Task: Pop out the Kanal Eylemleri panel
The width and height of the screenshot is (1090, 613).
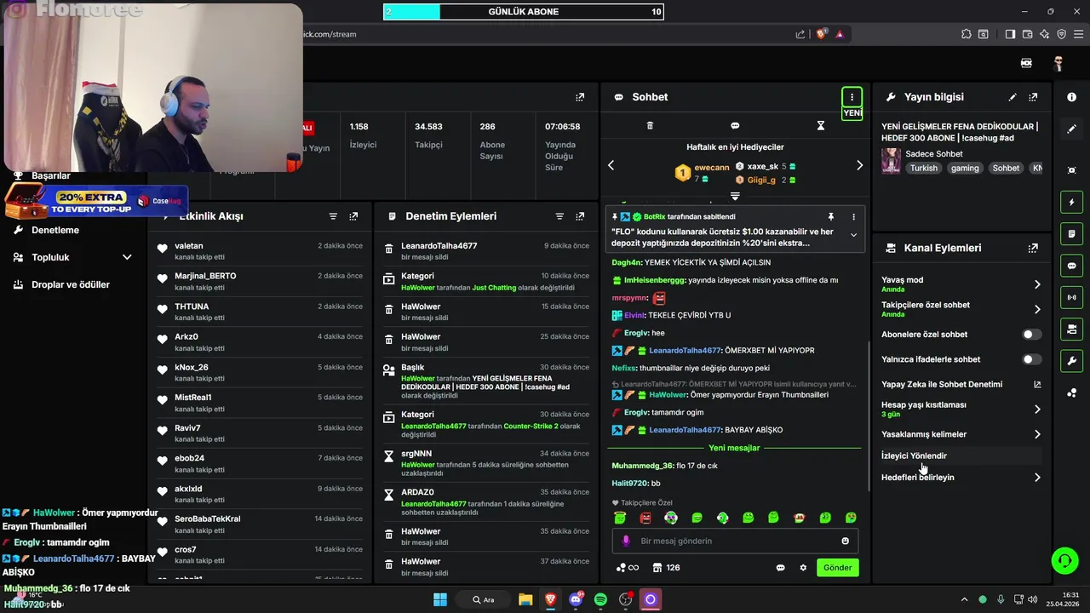Action: [x=1033, y=248]
